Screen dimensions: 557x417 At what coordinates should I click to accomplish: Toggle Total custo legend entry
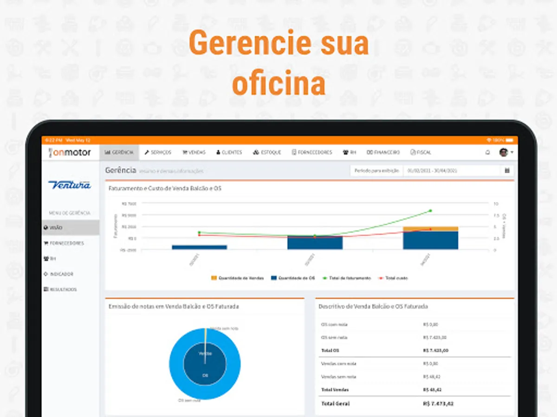[x=393, y=278]
